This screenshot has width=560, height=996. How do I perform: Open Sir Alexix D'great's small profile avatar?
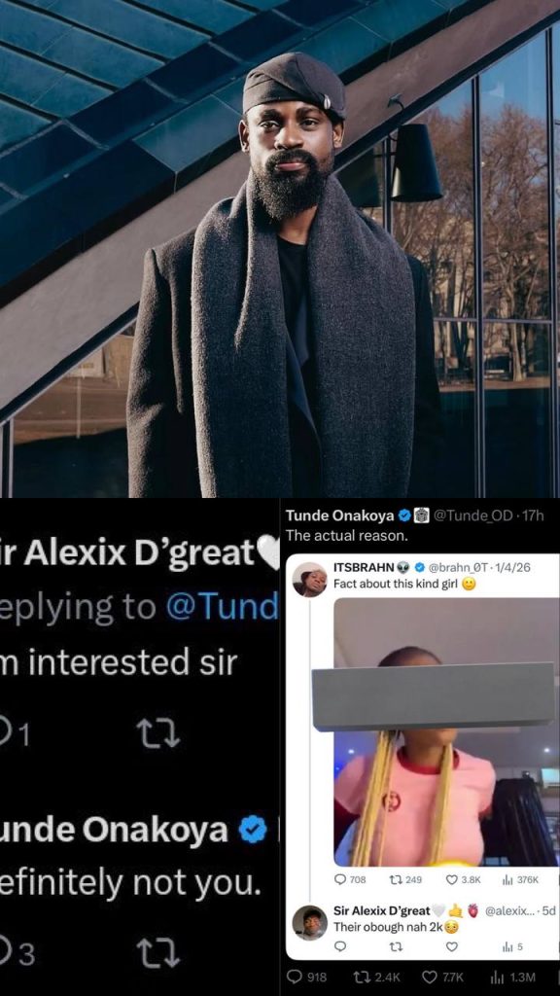click(310, 922)
